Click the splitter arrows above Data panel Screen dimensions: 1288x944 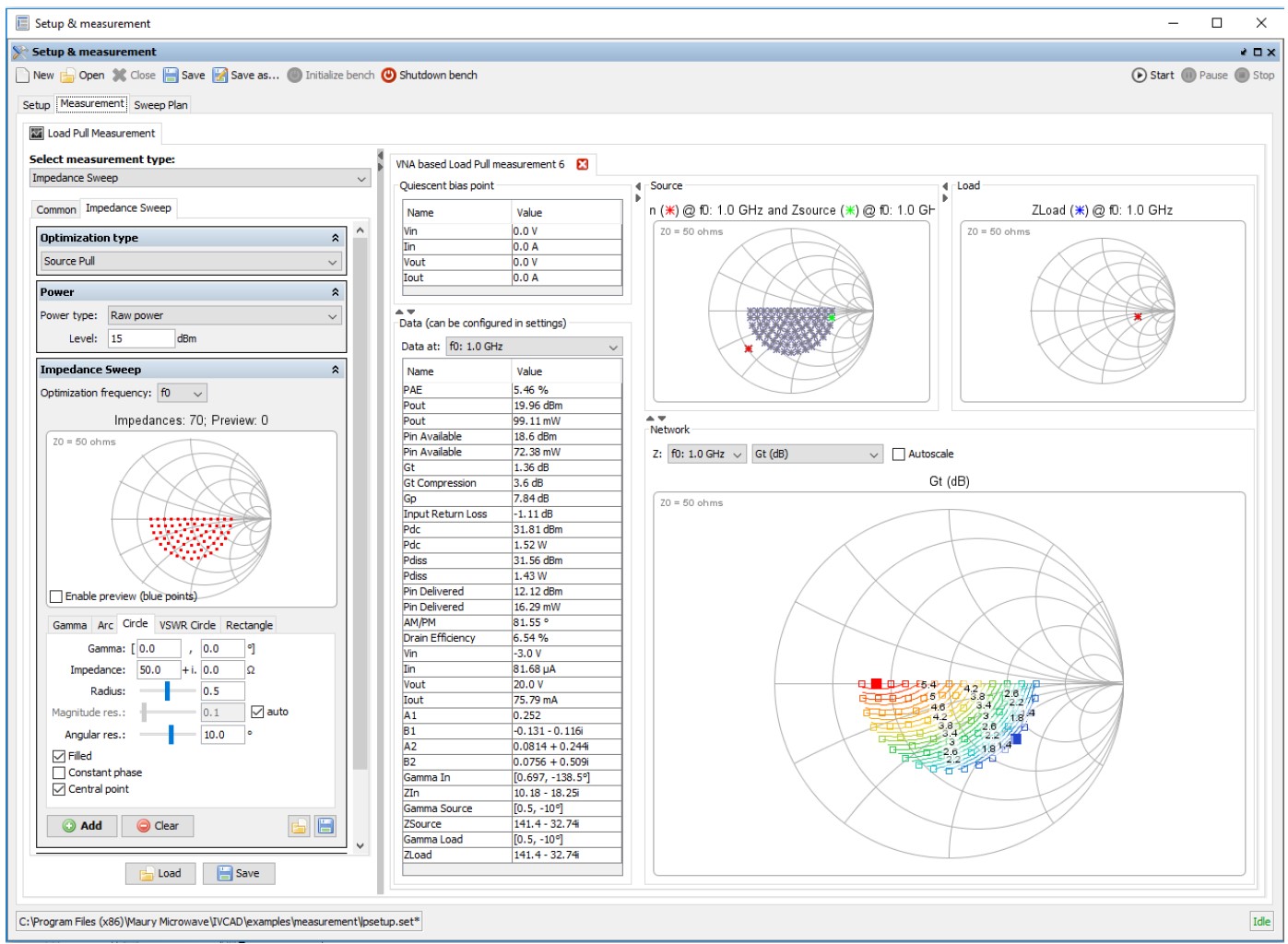coord(406,312)
